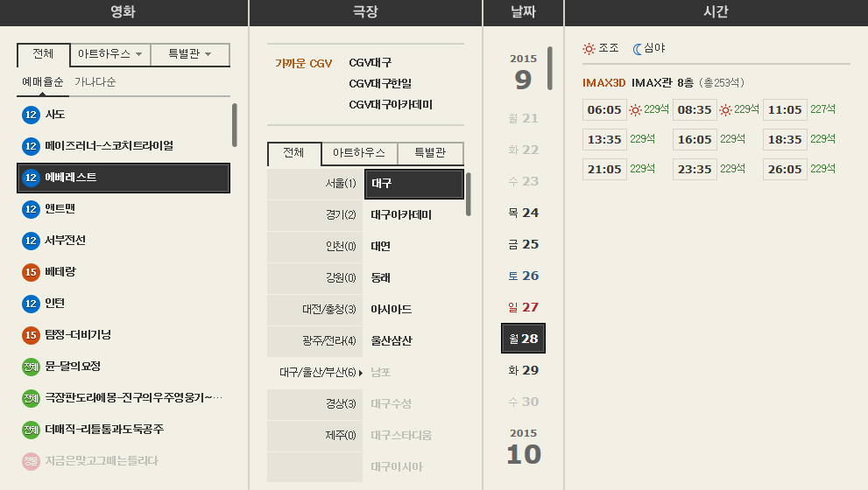The image size is (868, 490).
Task: Click the 12 rating badge beside 에베레스트
Action: pos(31,178)
